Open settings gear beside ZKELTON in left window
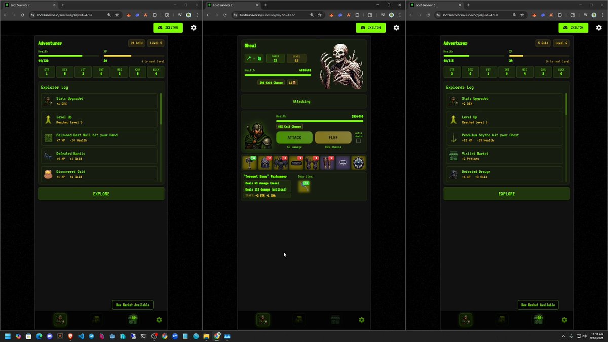Viewport: 608px width, 342px height. coord(194,28)
